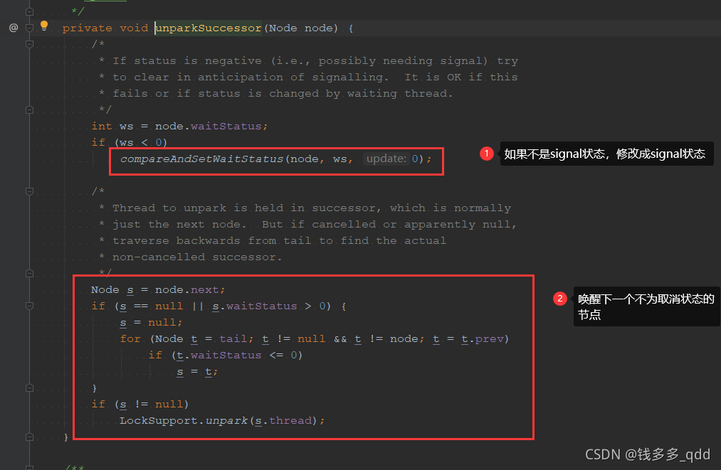Collapse the fold marker near the closing brace
The height and width of the screenshot is (470, 721).
coord(28,437)
